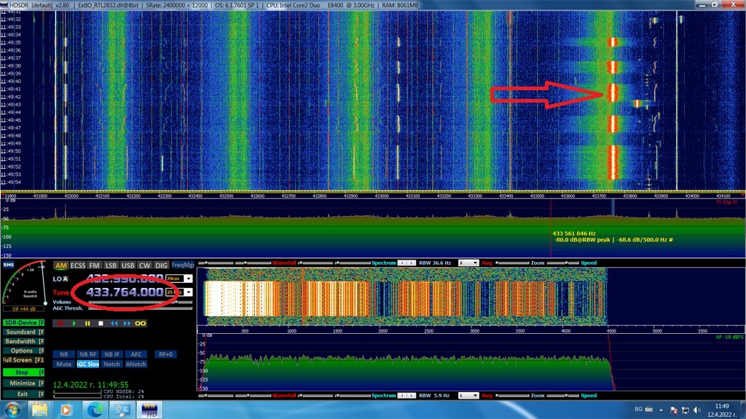
Task: Toggle the Notch filter button
Action: pyautogui.click(x=111, y=364)
